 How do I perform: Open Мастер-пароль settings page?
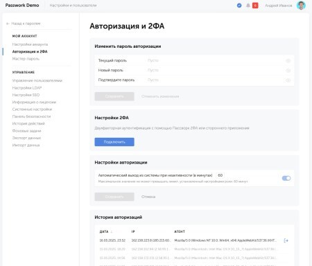(26, 59)
